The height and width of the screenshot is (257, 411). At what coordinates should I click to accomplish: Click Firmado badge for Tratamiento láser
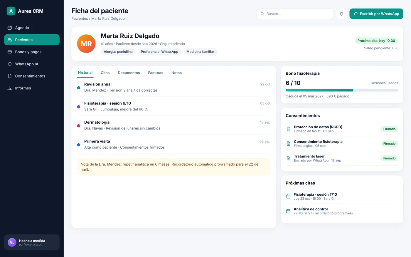pyautogui.click(x=389, y=158)
